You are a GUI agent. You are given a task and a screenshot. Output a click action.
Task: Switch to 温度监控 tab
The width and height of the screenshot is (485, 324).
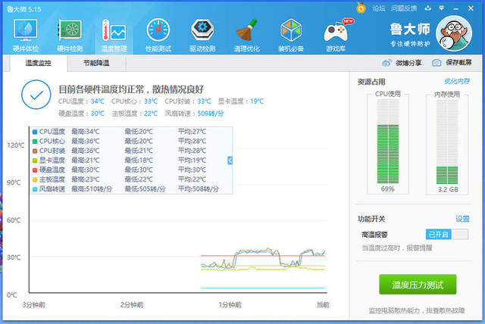point(39,63)
